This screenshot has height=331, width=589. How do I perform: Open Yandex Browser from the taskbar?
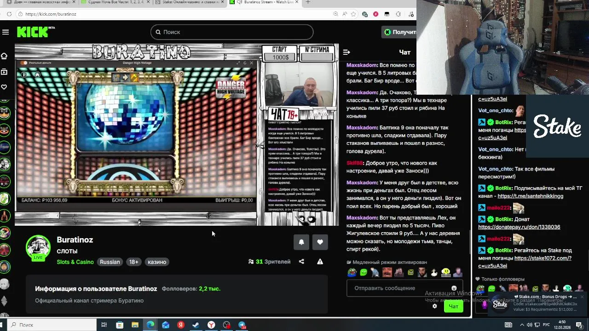(211, 325)
